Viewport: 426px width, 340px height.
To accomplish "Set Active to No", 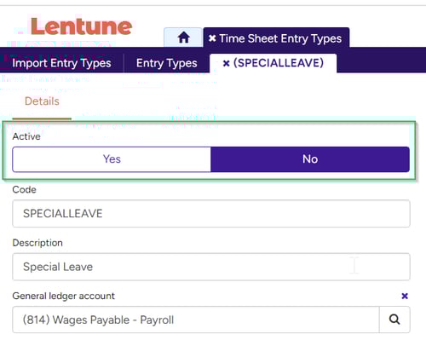I will (310, 159).
